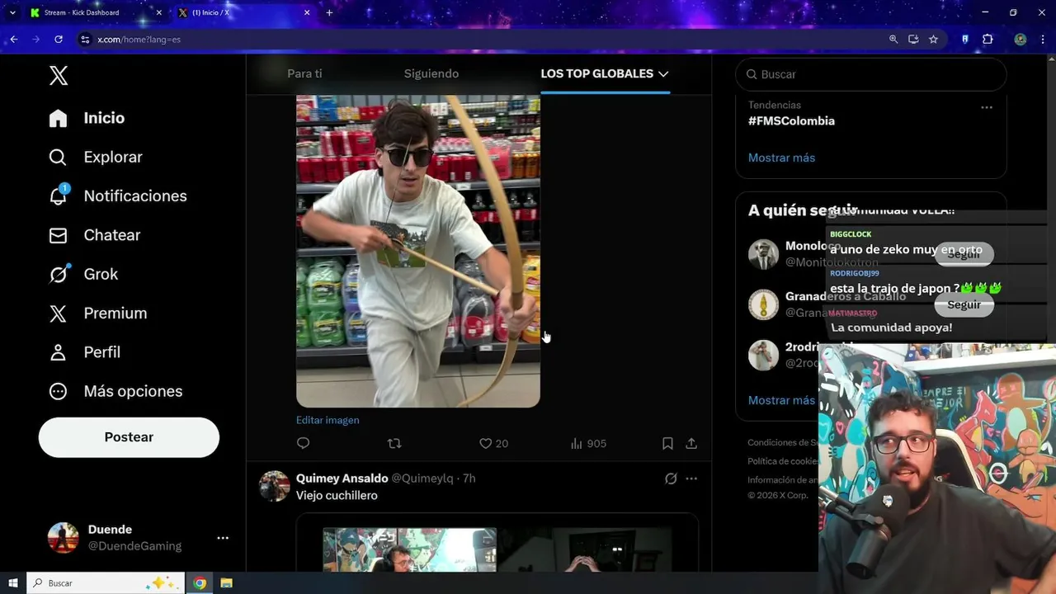The height and width of the screenshot is (594, 1056).
Task: Open Chrome profile avatar
Action: 1021,39
